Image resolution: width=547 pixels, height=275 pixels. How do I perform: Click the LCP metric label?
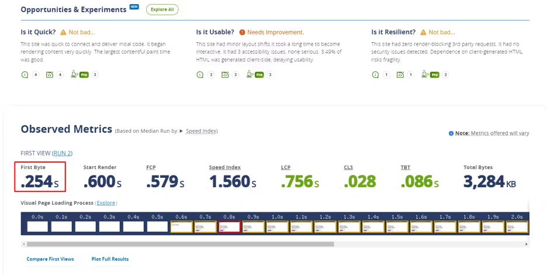[x=286, y=167]
